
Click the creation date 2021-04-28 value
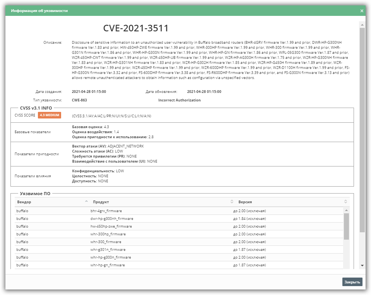click(89, 92)
